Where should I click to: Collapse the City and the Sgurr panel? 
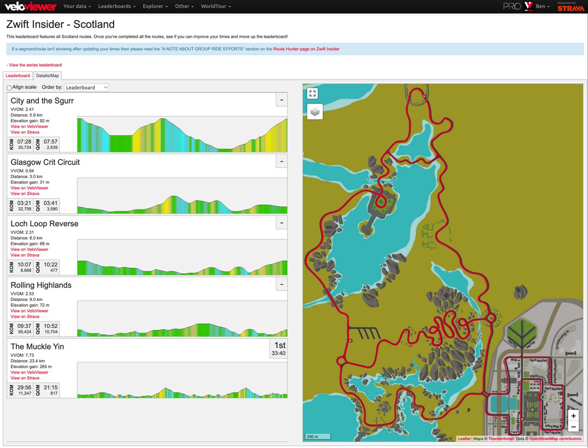281,99
